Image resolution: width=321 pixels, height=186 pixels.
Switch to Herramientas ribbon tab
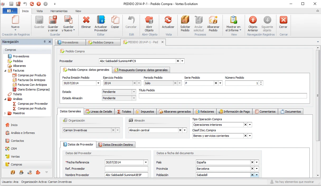point(59,11)
